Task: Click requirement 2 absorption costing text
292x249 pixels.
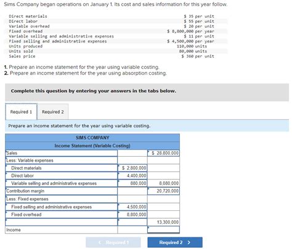Action: point(86,73)
